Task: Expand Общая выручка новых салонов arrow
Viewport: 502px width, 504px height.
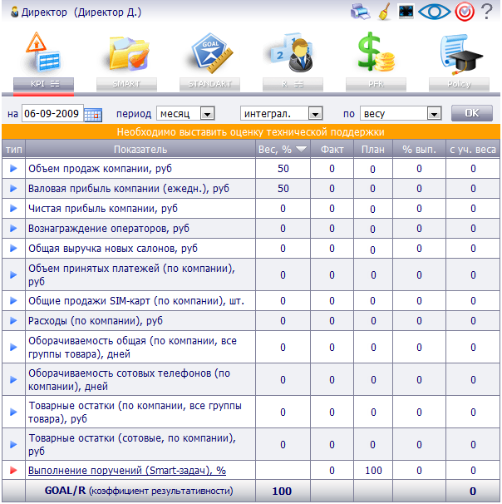Action: pyautogui.click(x=13, y=248)
